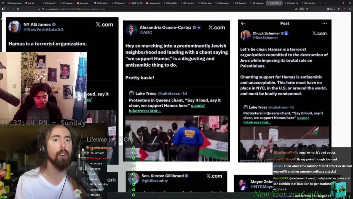353x199 pixels.
Task: Open protest video thumbnail in AOC tweet
Action: 176,138
